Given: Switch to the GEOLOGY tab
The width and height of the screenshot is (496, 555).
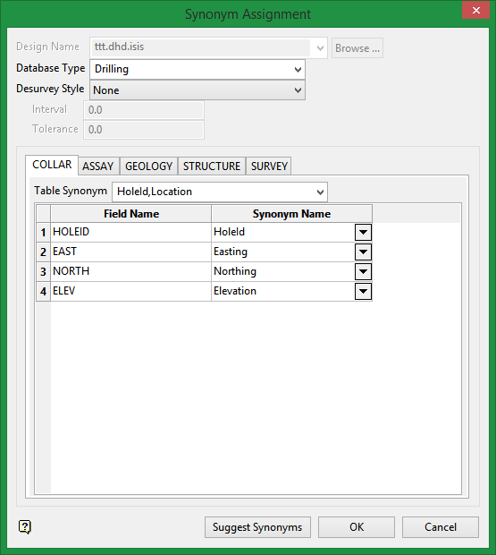Looking at the screenshot, I should click(148, 166).
